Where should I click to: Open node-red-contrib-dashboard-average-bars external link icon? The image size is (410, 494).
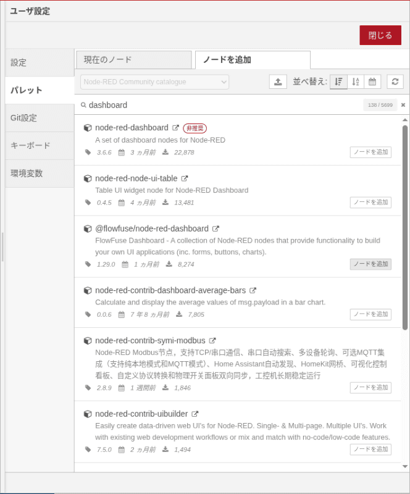(x=253, y=290)
